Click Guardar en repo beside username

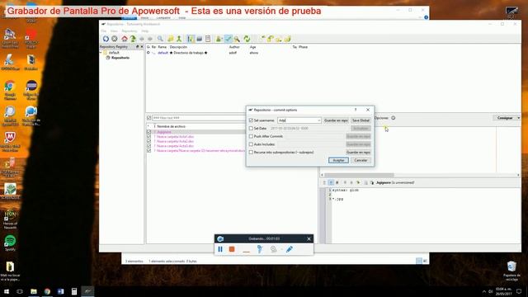pyautogui.click(x=336, y=120)
